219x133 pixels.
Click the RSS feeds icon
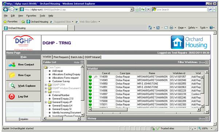tap(158, 28)
